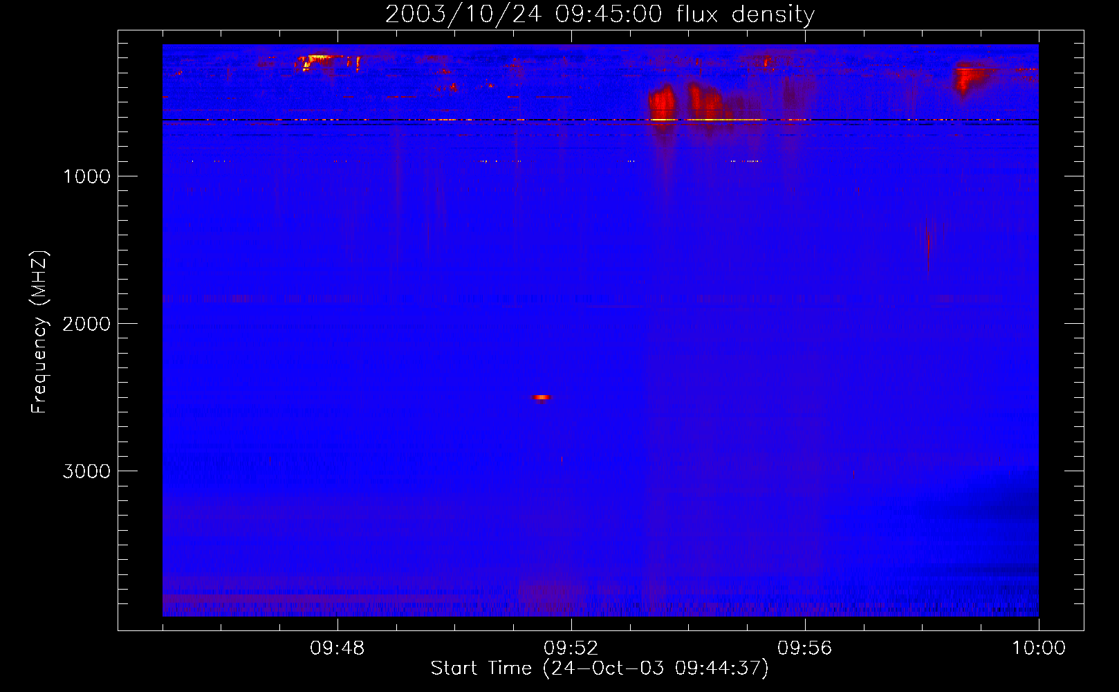
Task: Click the 3000 frequency tick label
Action: pyautogui.click(x=86, y=471)
